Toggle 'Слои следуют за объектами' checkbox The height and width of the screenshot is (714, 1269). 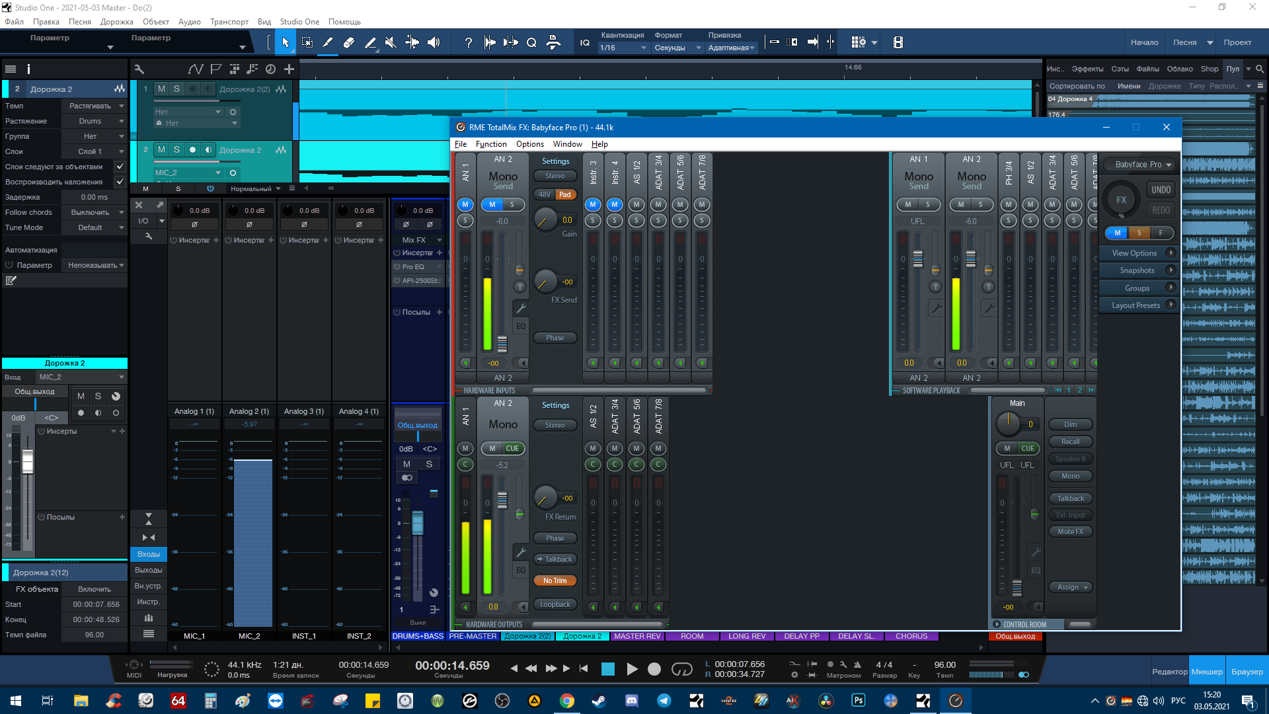point(120,167)
